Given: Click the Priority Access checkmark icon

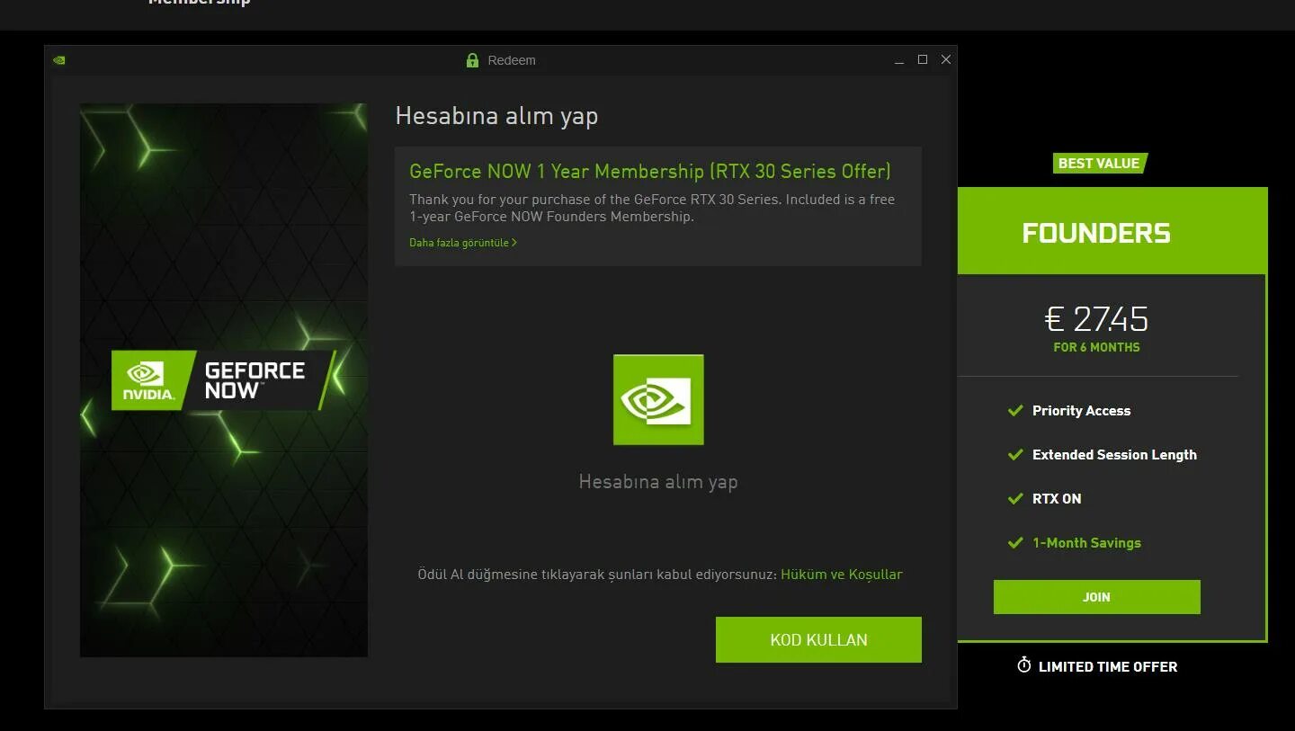Looking at the screenshot, I should [1015, 410].
